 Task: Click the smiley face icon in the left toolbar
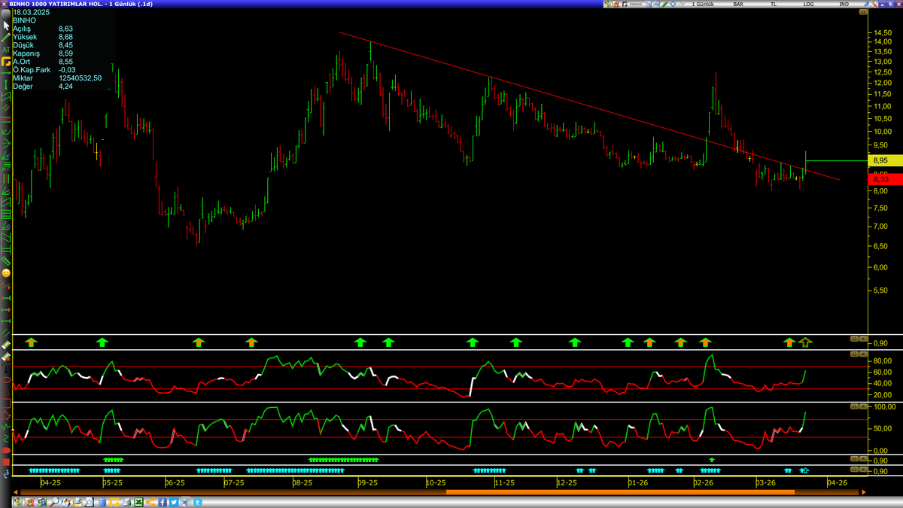[x=6, y=272]
